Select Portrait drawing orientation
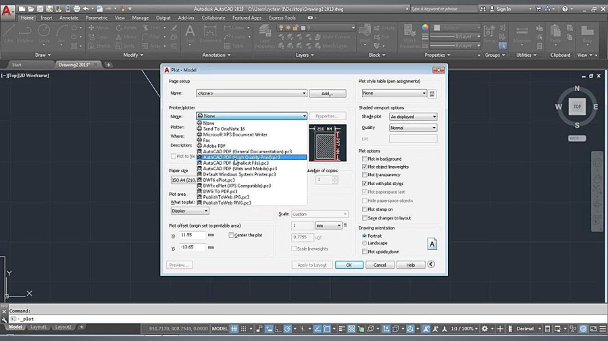This screenshot has height=341, width=608. tap(364, 236)
